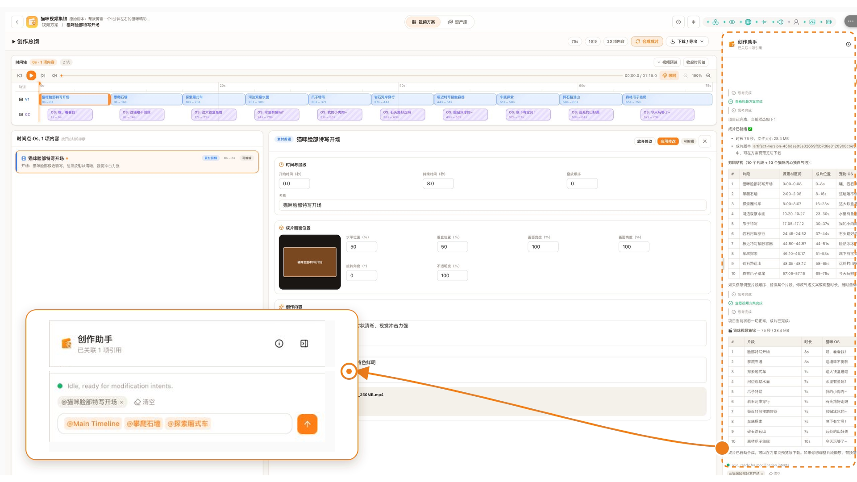Viewport: 857px width, 482px height.
Task: Click the playback progress slider track
Action: tap(341, 75)
